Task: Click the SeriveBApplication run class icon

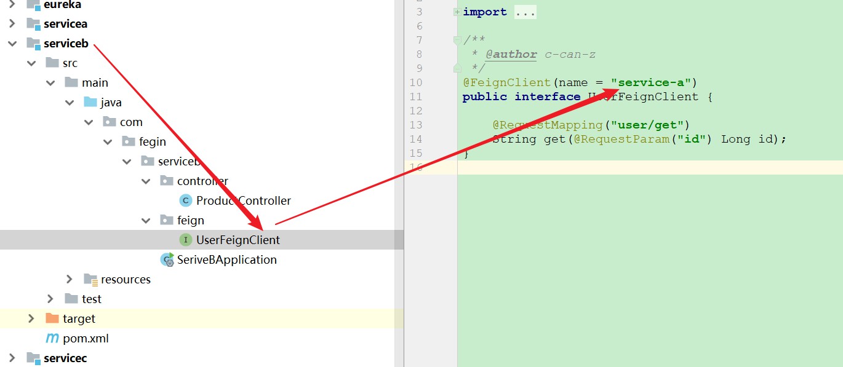Action: coord(167,259)
